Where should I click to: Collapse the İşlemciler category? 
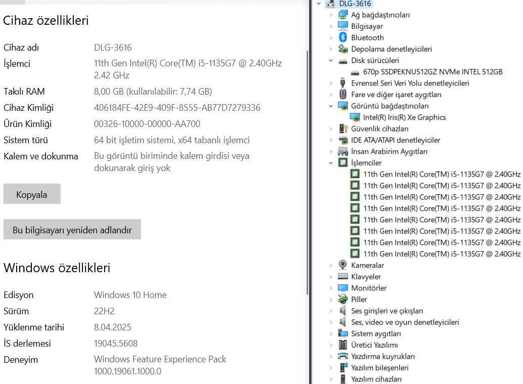331,162
